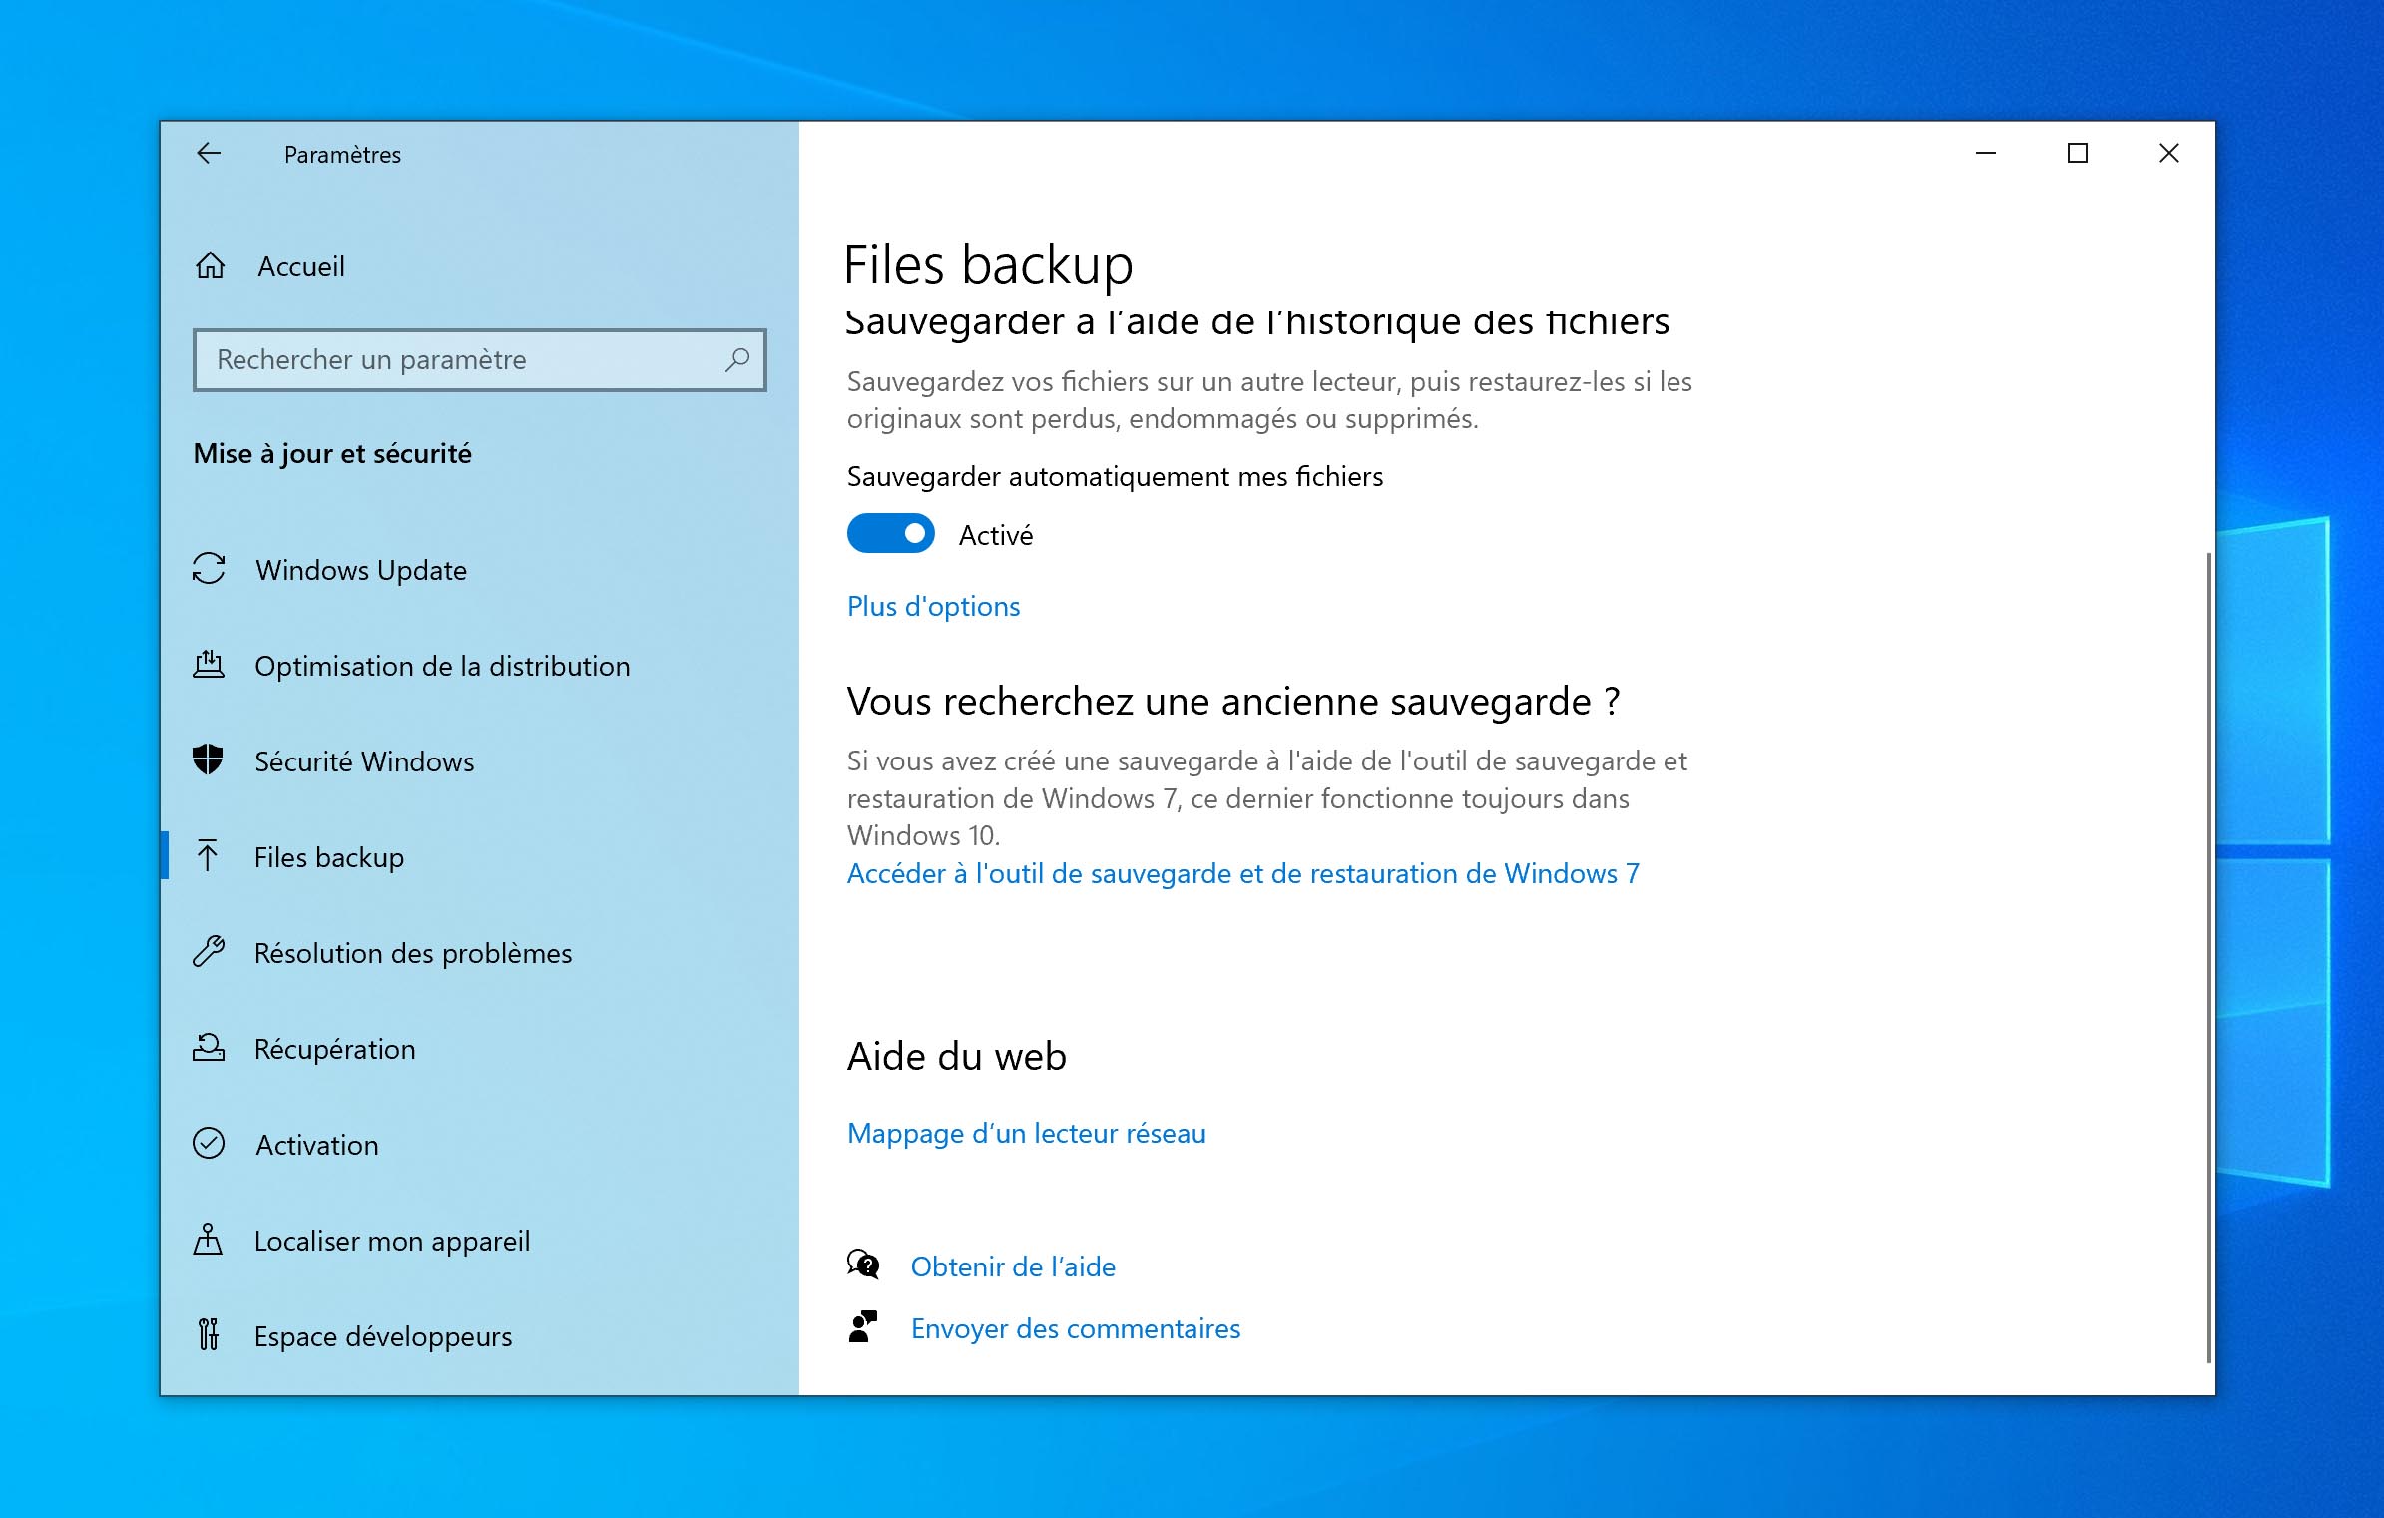Click the Activation checkmark circle icon
The height and width of the screenshot is (1518, 2384).
coord(209,1144)
